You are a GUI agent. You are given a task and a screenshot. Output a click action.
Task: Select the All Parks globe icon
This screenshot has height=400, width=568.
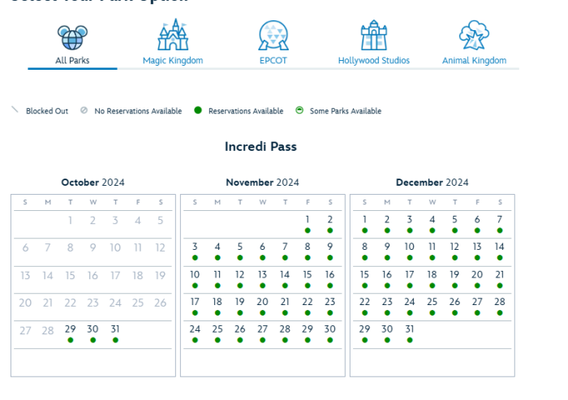(72, 37)
